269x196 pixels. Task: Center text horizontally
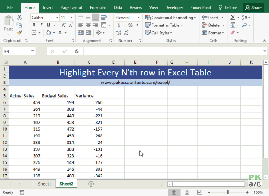tap(88, 25)
